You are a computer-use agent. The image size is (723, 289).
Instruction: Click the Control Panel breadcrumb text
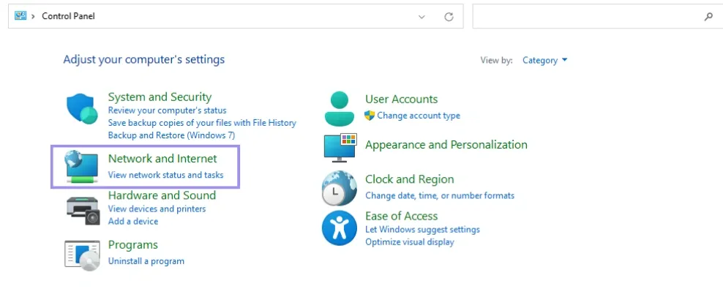coord(68,16)
